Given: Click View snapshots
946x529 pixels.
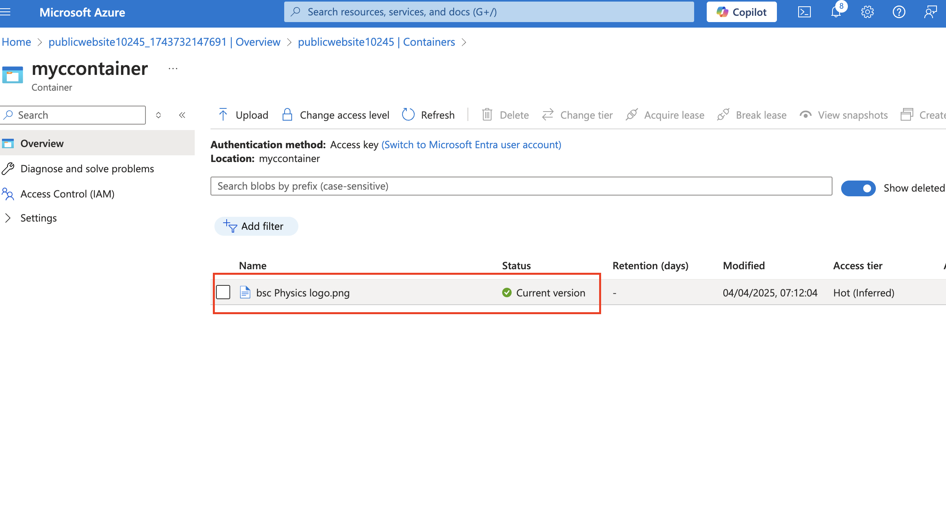Looking at the screenshot, I should coord(844,115).
